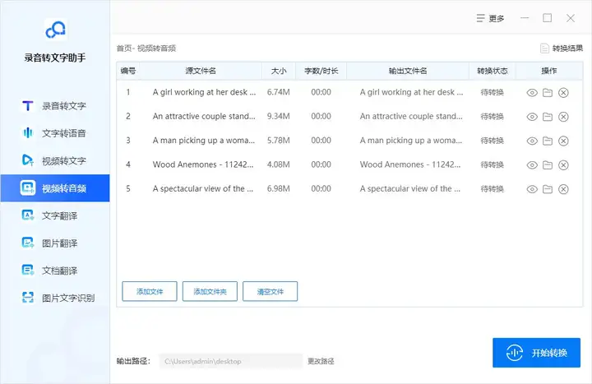
Task: Preview the 'Wood Anemones' file
Action: 532,165
